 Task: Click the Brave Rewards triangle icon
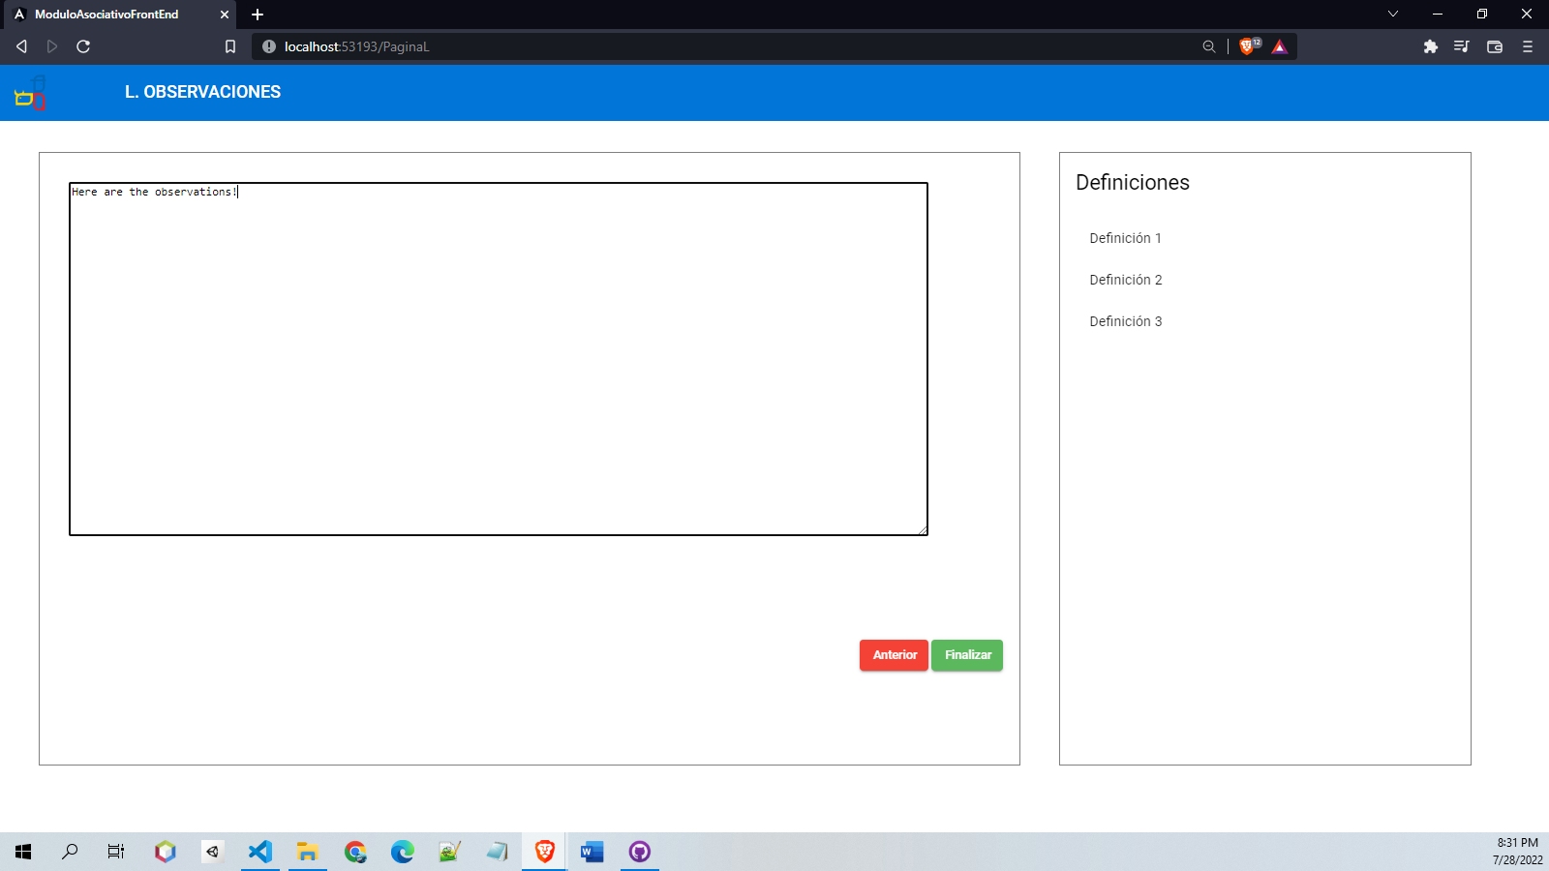point(1280,46)
